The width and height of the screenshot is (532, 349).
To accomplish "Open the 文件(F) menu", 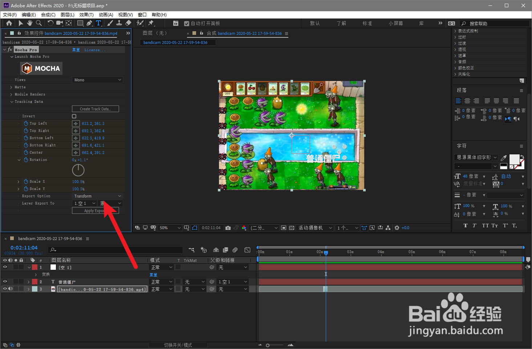I will pyautogui.click(x=10, y=15).
